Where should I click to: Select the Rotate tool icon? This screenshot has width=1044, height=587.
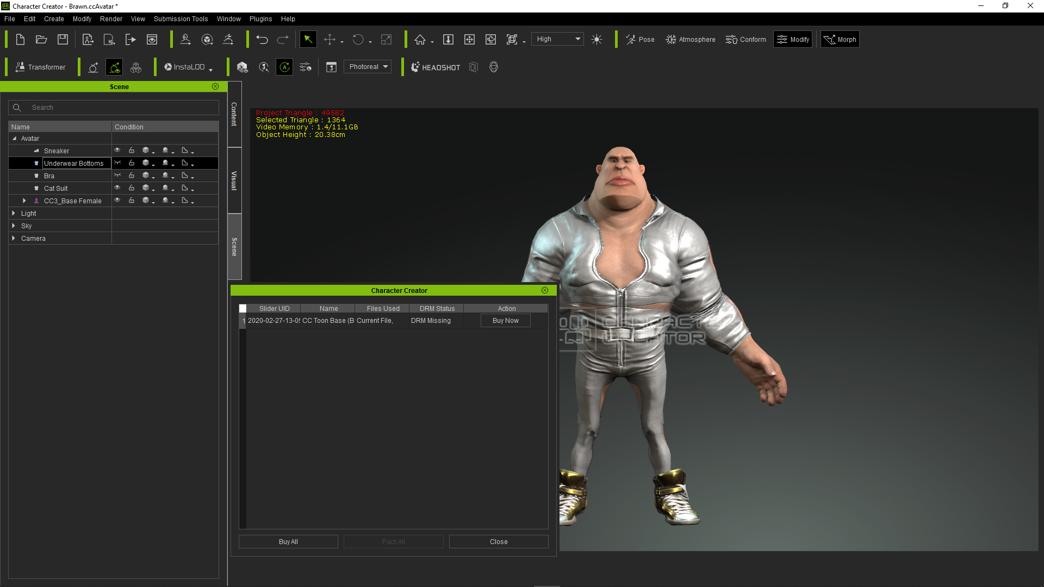(358, 40)
